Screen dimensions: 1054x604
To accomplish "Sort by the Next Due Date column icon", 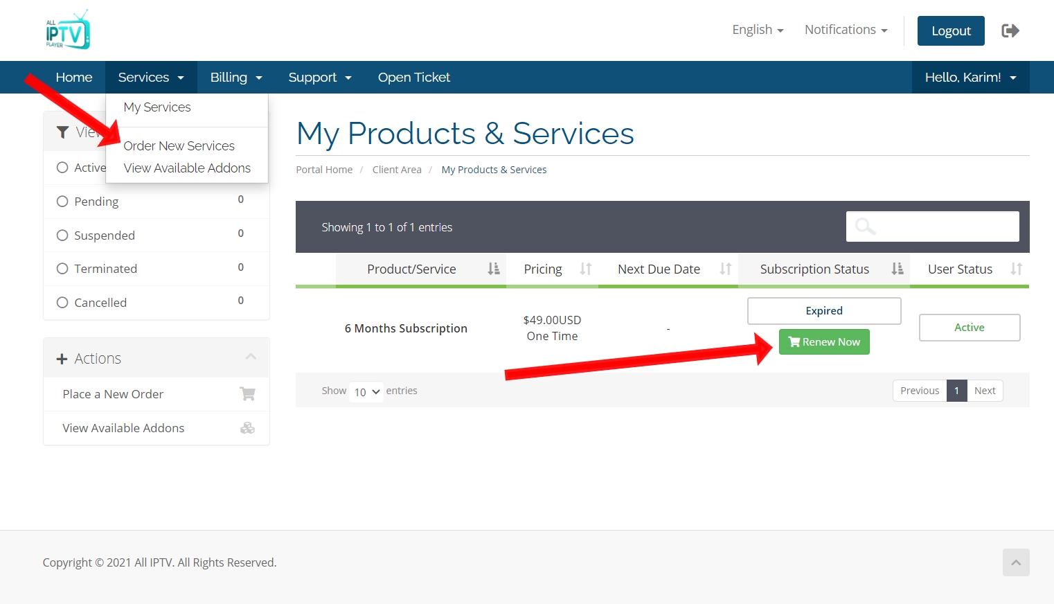I will tap(725, 269).
